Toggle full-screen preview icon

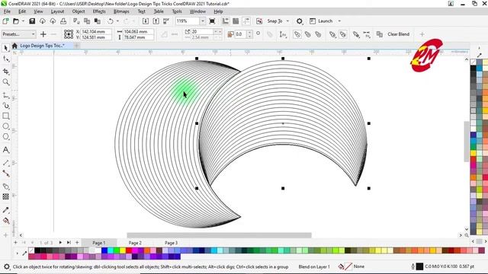pyautogui.click(x=212, y=21)
